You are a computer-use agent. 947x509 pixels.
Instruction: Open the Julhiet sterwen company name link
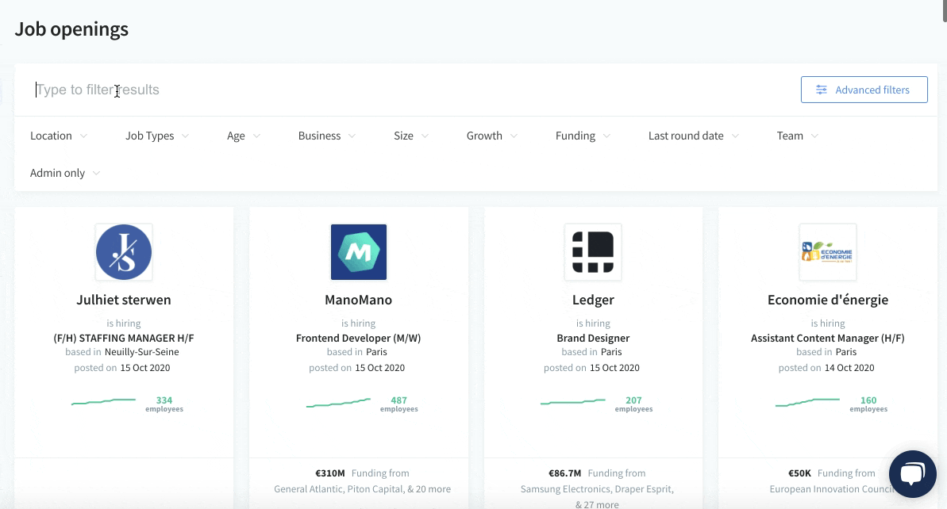point(124,300)
